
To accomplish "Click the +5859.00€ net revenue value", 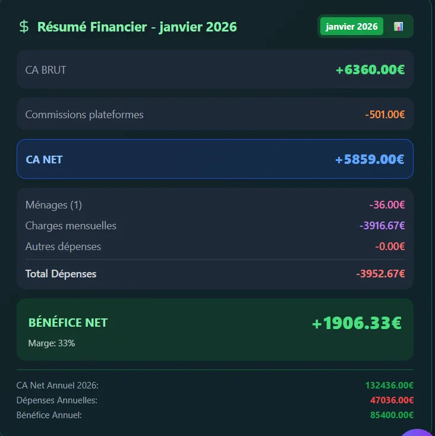I will 370,159.
